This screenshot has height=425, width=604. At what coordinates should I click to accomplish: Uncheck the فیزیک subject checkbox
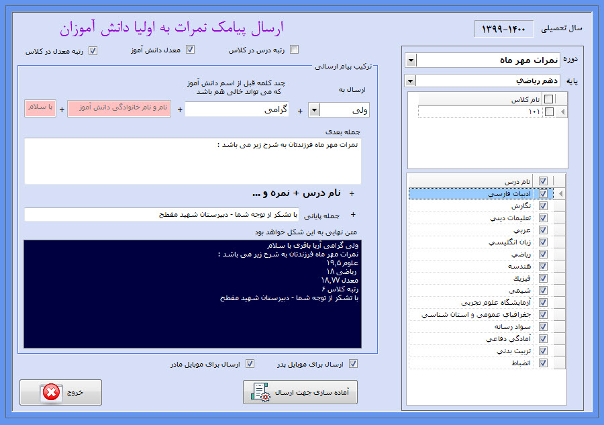[x=543, y=278]
